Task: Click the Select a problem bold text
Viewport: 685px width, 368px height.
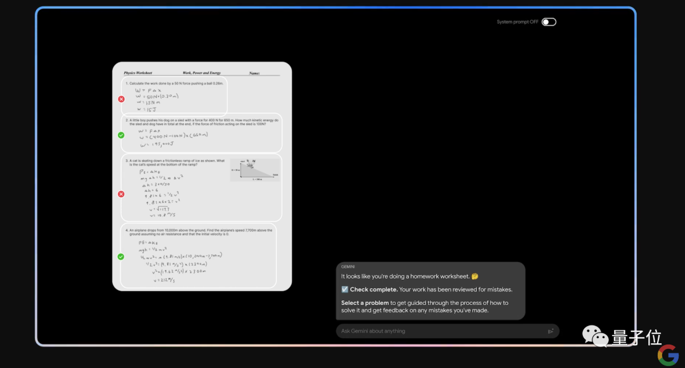Action: click(x=365, y=303)
